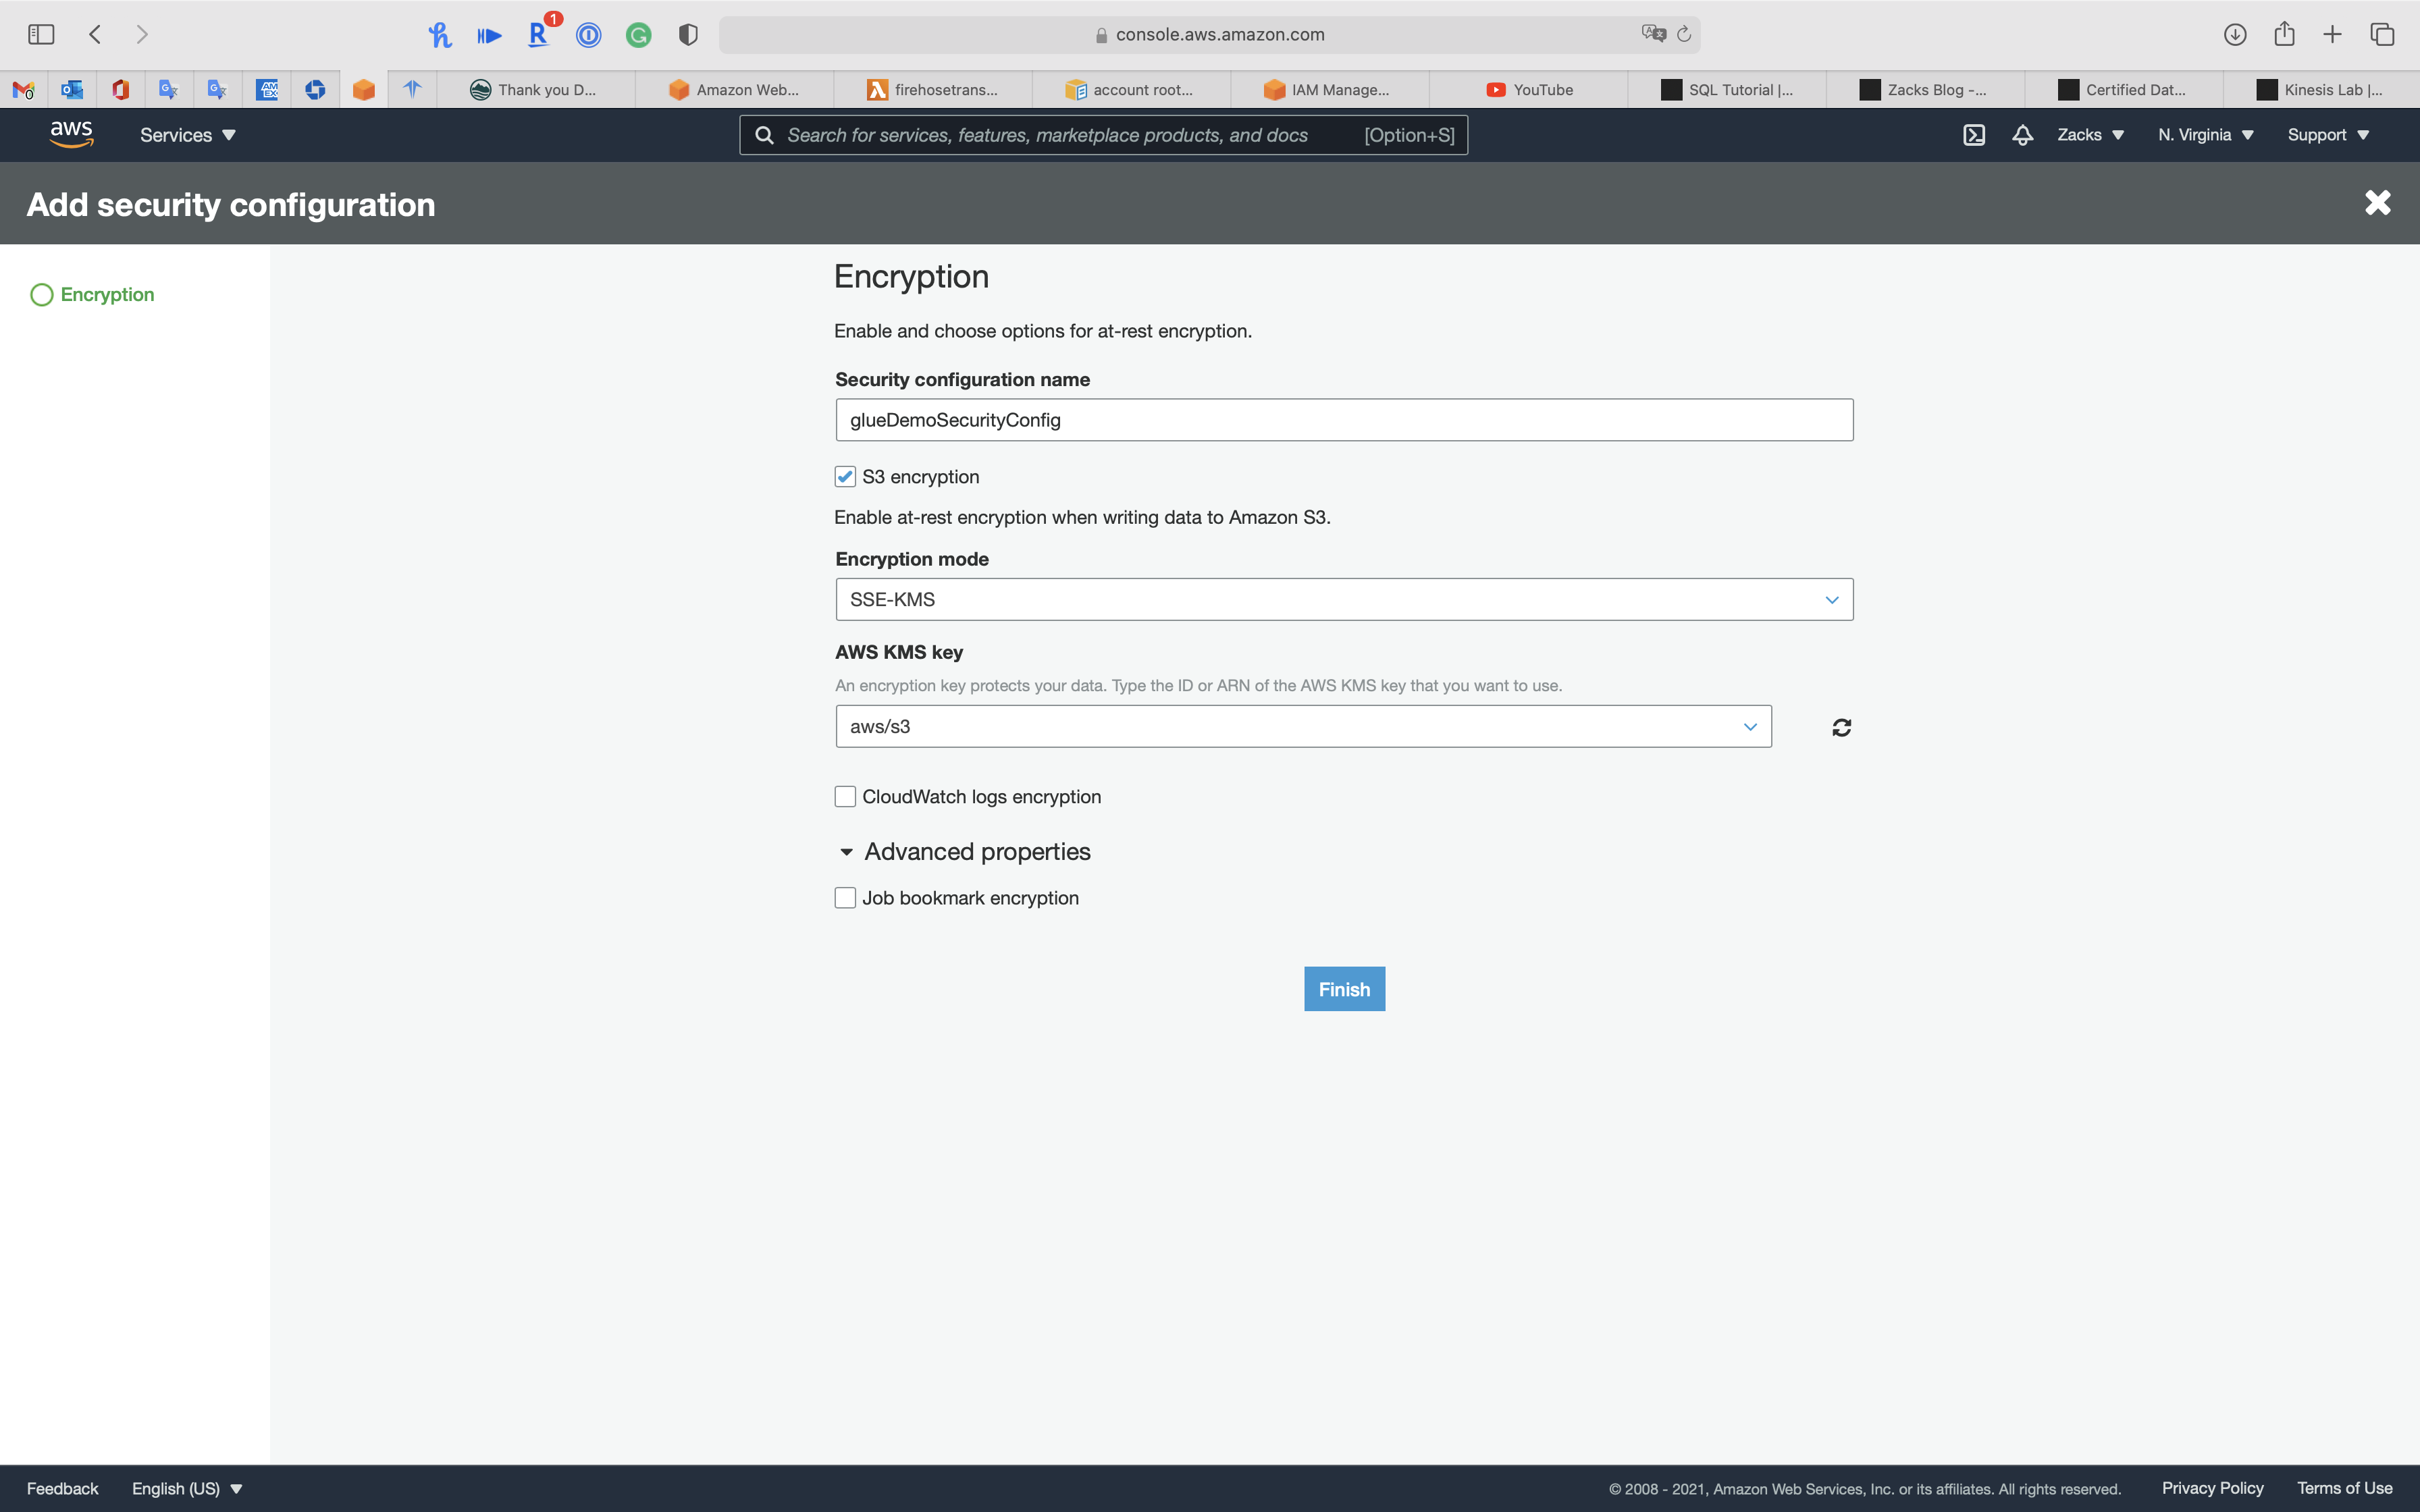This screenshot has height=1512, width=2420.
Task: Click Safari's page reload icon
Action: [1684, 35]
